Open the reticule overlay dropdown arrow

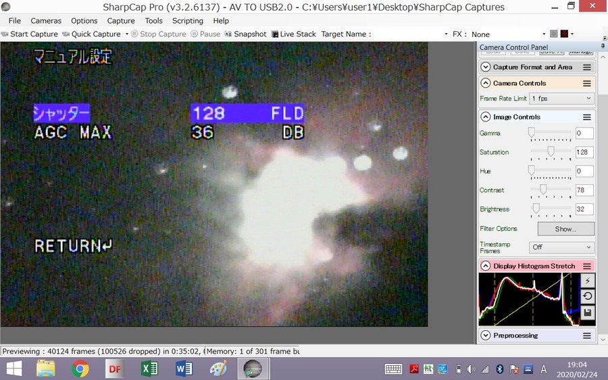(x=572, y=34)
